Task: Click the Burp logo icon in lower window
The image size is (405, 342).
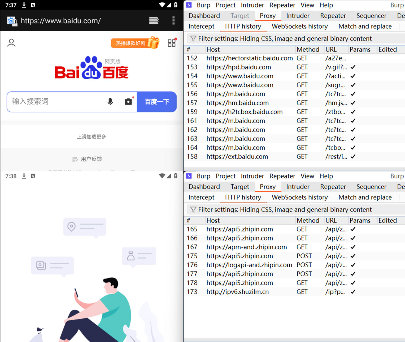Action: click(189, 176)
